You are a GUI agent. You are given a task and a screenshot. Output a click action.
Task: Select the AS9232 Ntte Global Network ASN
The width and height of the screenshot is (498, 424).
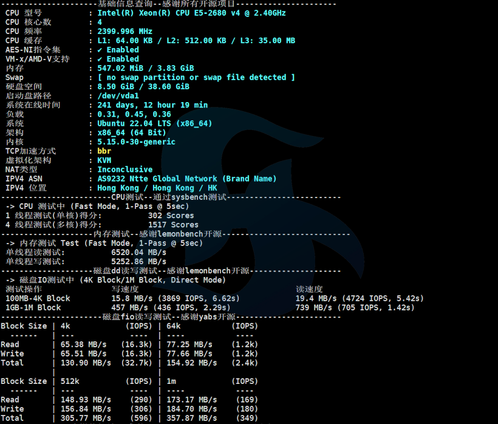187,179
